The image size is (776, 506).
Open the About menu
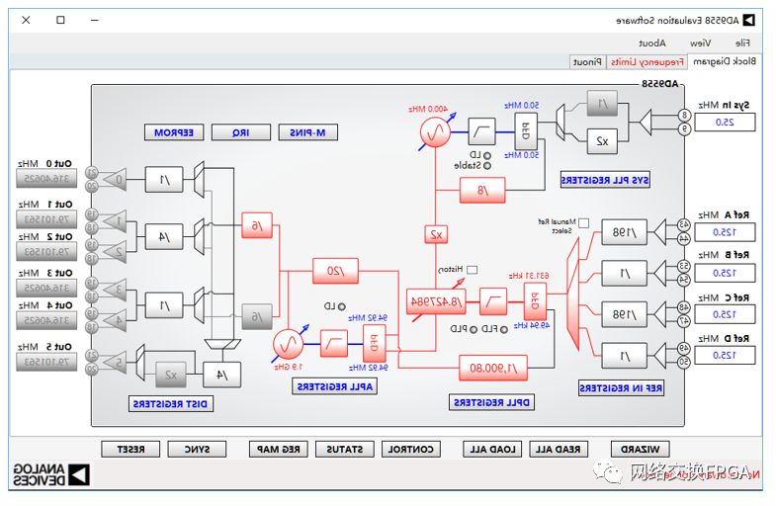point(652,43)
